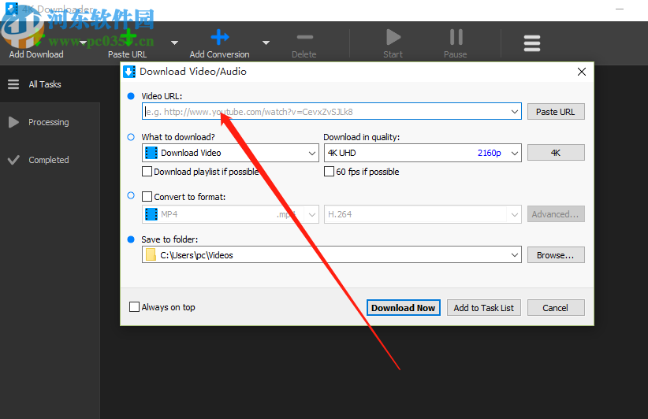Click the Start playback icon

[393, 37]
